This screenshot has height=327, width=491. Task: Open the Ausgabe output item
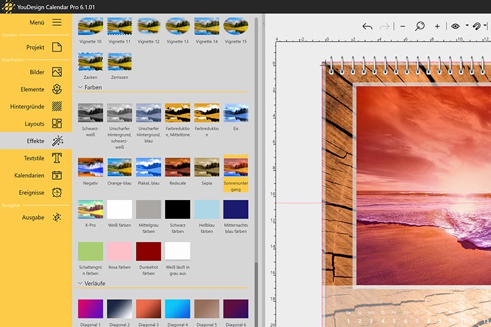click(x=56, y=217)
